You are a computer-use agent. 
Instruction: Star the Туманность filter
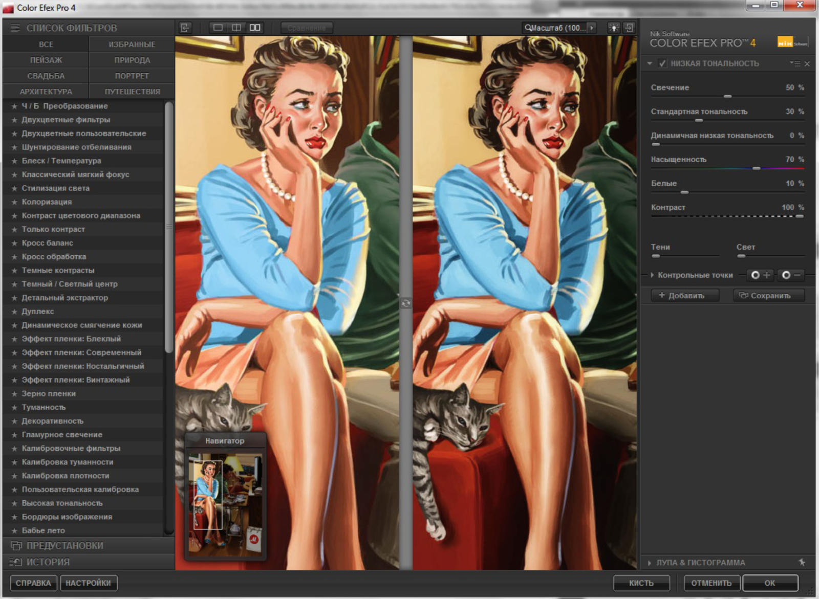pyautogui.click(x=14, y=408)
